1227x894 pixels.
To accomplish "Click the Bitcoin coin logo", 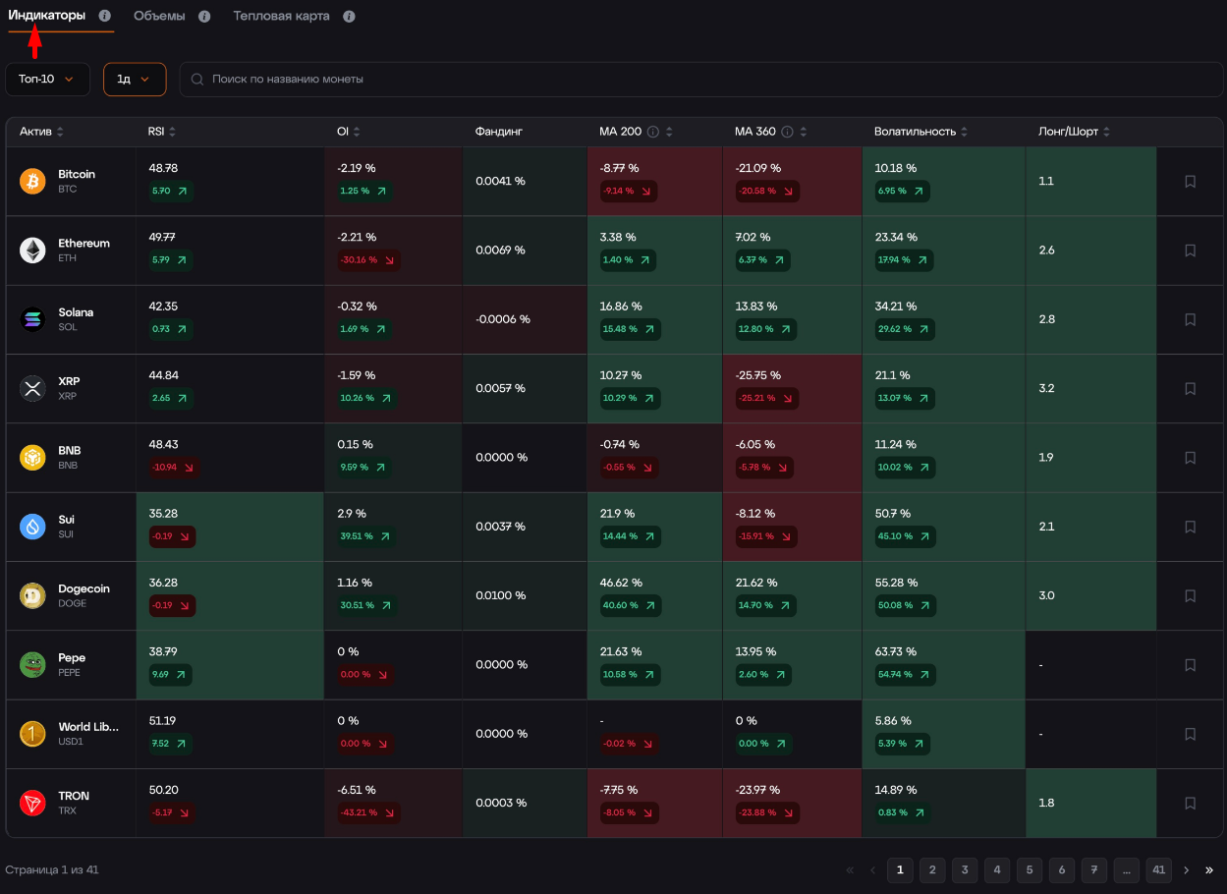I will point(32,181).
